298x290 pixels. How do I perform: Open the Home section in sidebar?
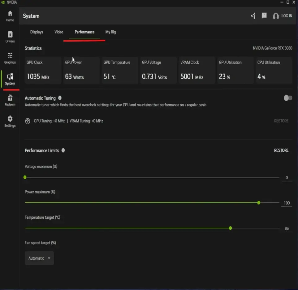point(10,16)
